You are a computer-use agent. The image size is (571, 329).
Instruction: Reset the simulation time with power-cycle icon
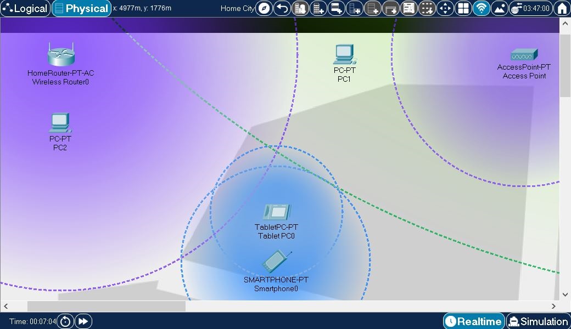coord(65,321)
